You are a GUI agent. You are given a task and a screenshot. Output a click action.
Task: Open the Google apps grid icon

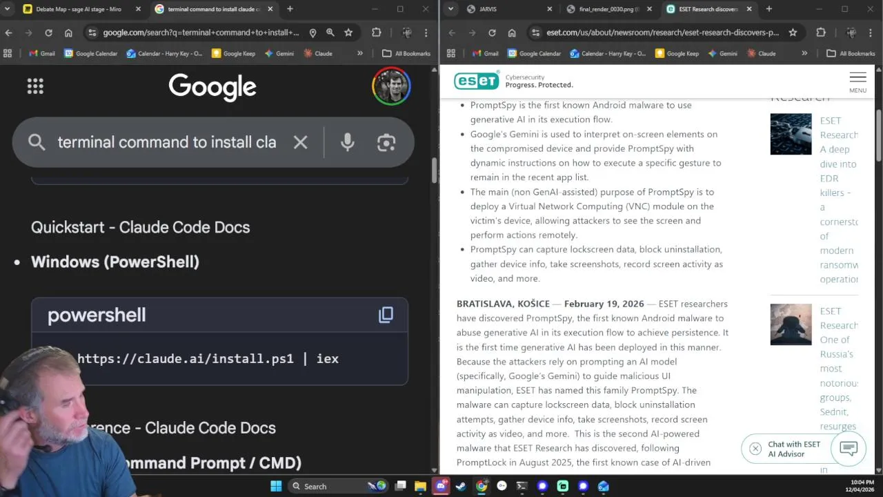(x=35, y=86)
